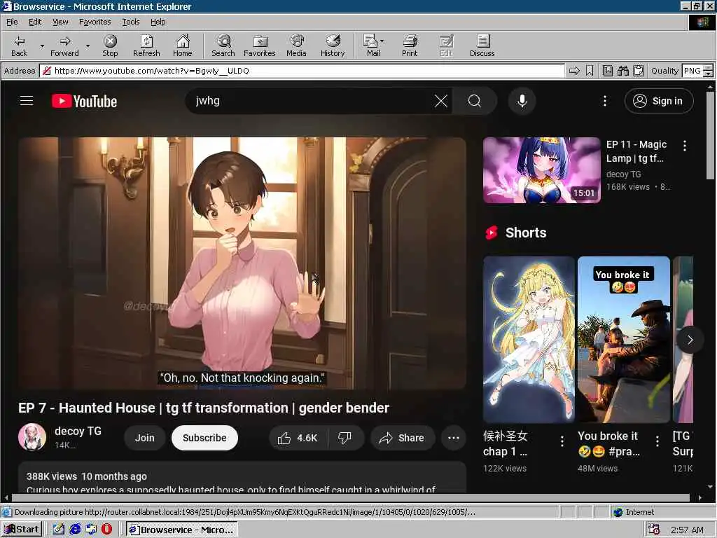The height and width of the screenshot is (538, 717).
Task: Open the Search toolbar pane
Action: 223,46
